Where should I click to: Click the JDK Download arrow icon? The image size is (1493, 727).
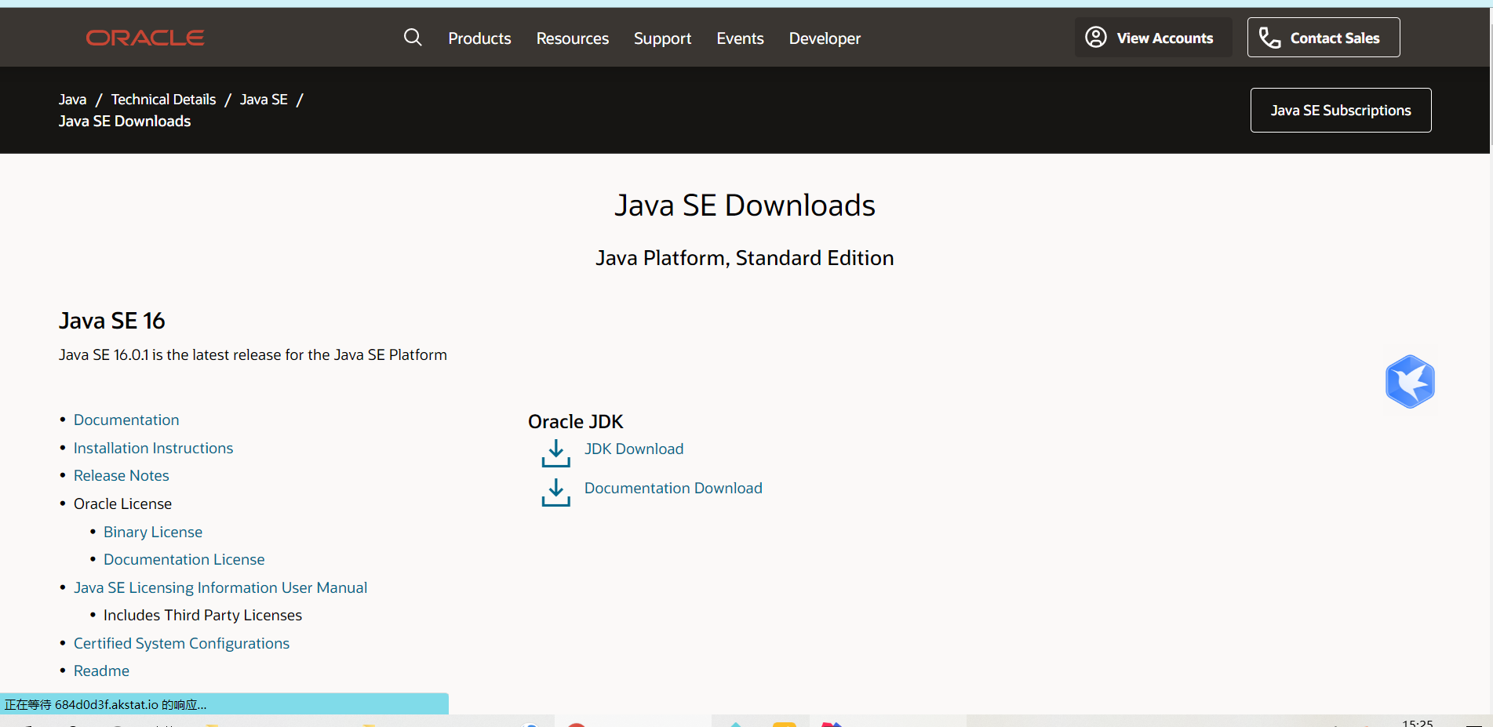point(555,453)
